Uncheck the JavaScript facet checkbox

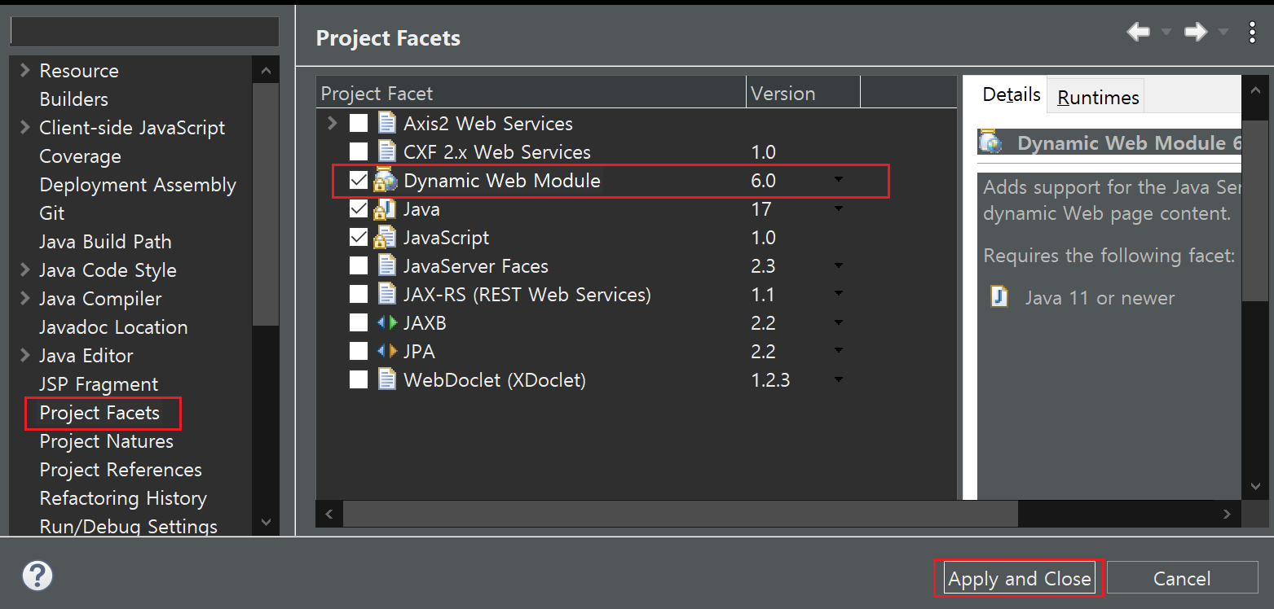pos(359,238)
